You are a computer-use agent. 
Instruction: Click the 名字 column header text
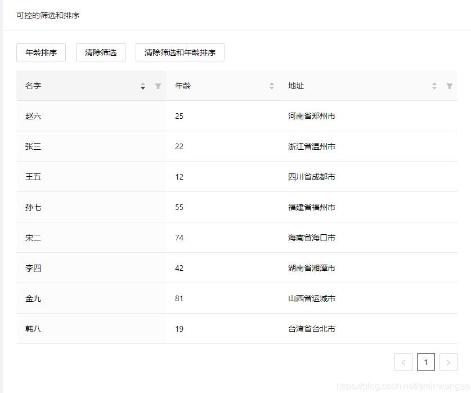coord(33,86)
